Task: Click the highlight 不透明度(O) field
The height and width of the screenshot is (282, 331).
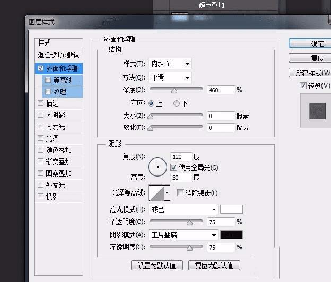Action: pos(221,222)
